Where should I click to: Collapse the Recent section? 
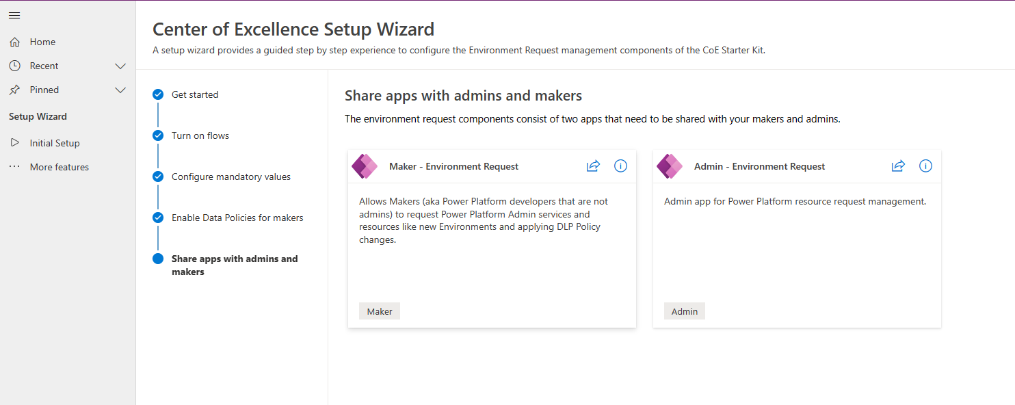point(120,66)
